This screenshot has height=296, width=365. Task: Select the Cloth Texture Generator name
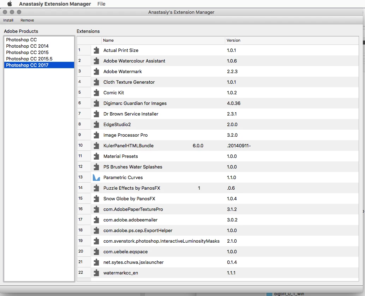coord(129,82)
